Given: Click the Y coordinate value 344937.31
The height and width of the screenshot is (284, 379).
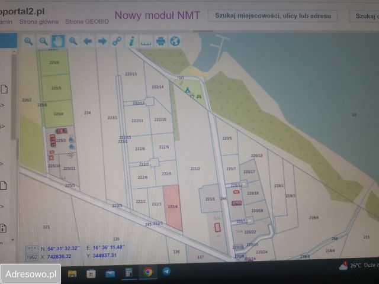Looking at the screenshot, I should coord(105,255).
